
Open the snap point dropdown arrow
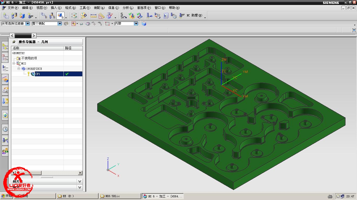(77, 24)
